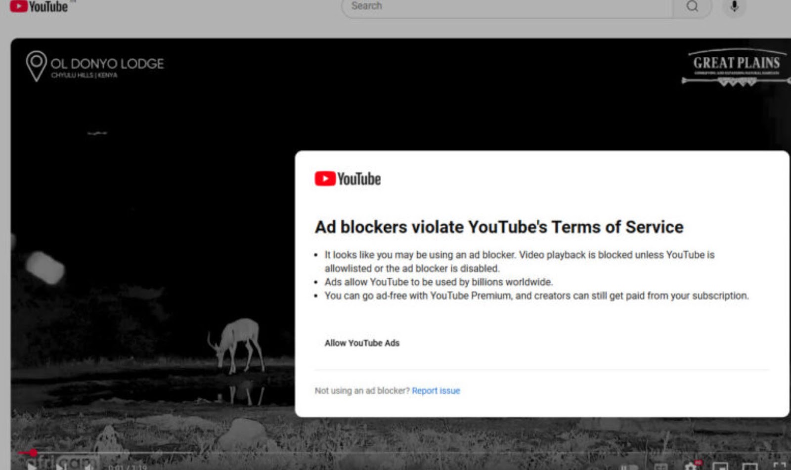This screenshot has height=470, width=791.
Task: Click the red progress bar scrubber
Action: pos(33,452)
